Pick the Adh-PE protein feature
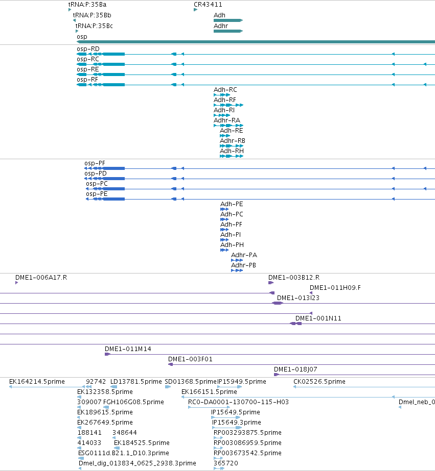Screen dimensions: 435x471 224,209
